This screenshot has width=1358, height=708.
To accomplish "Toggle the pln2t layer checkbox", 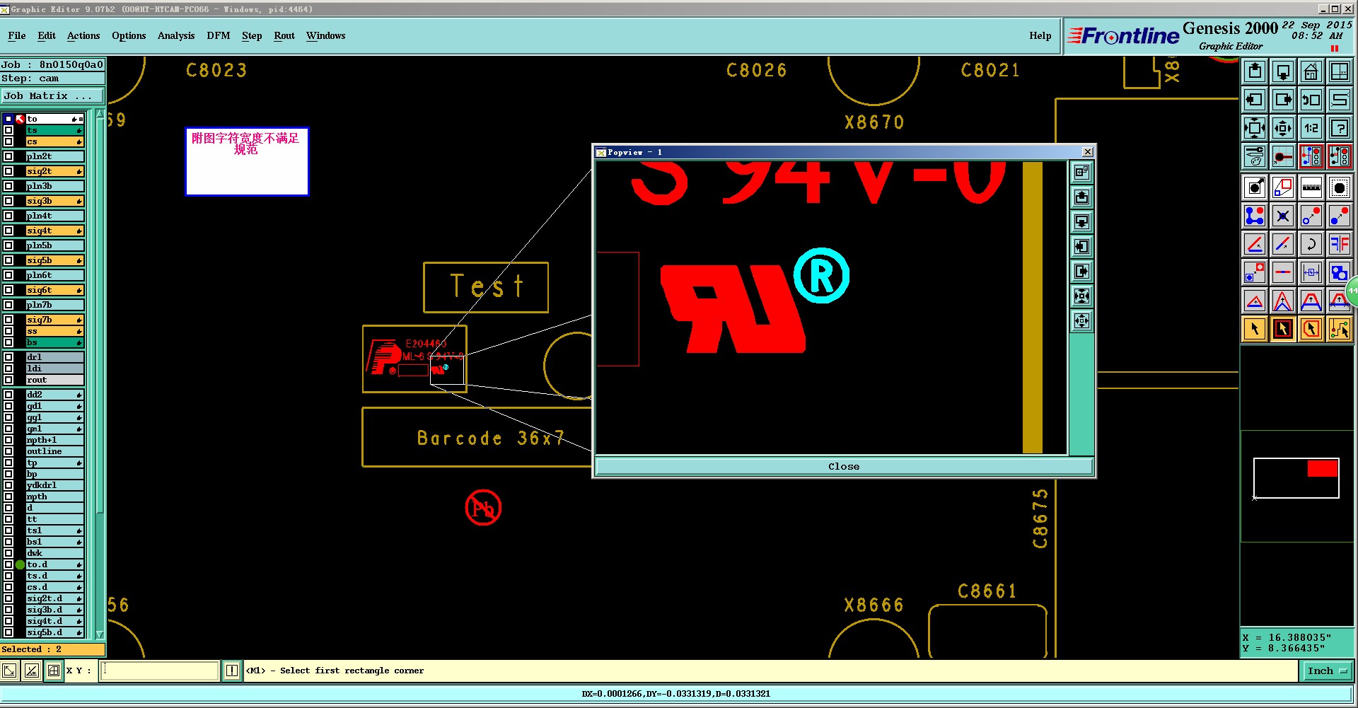I will click(8, 156).
